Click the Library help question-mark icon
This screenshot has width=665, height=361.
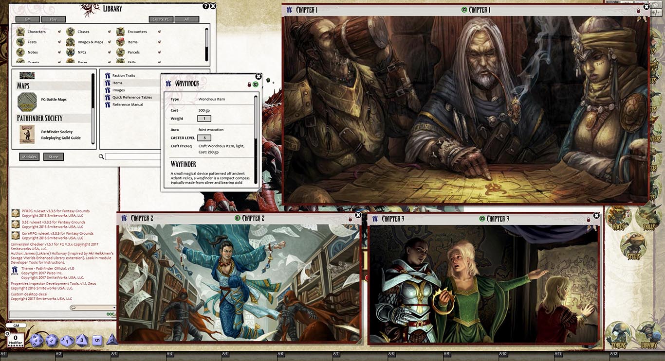click(x=205, y=6)
